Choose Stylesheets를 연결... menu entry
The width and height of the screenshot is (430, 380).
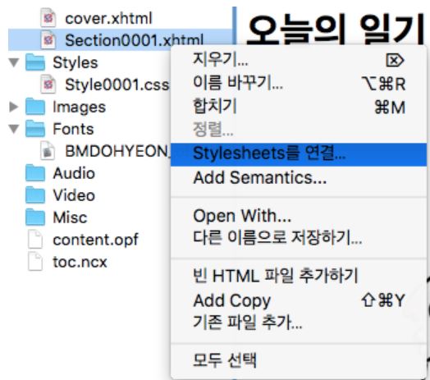click(299, 154)
